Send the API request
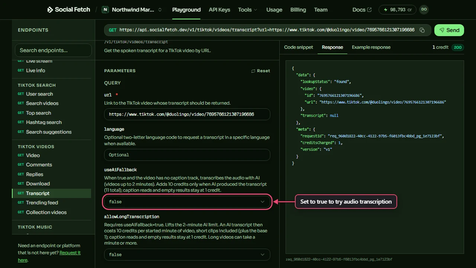Screen dimensions: 476x268 click(x=449, y=30)
